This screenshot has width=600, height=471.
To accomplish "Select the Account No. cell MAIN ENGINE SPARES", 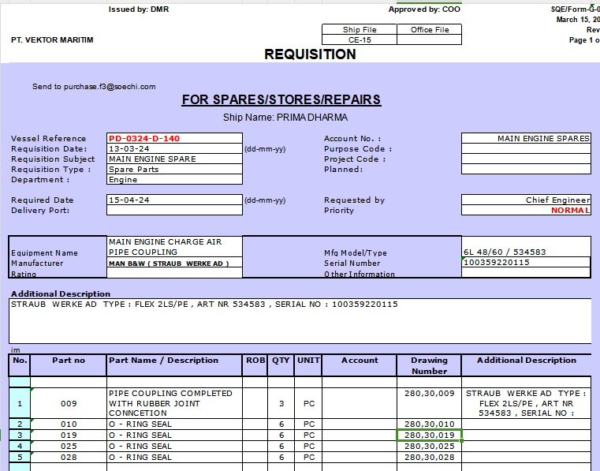I will click(526, 138).
